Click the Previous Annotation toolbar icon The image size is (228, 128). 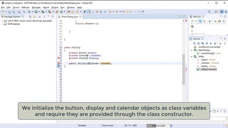(x=117, y=12)
